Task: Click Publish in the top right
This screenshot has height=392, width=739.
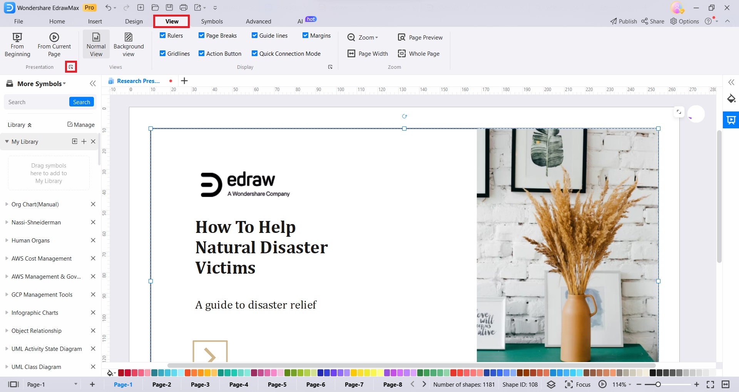Action: click(624, 21)
